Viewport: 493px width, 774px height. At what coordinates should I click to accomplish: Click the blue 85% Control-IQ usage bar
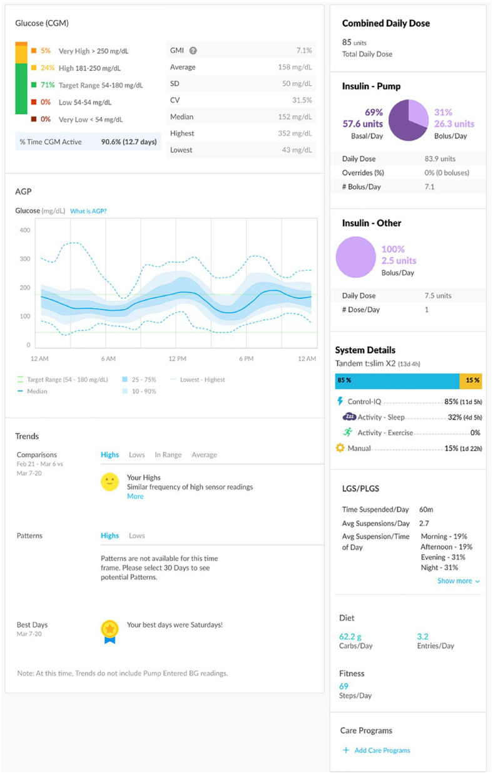tap(397, 381)
